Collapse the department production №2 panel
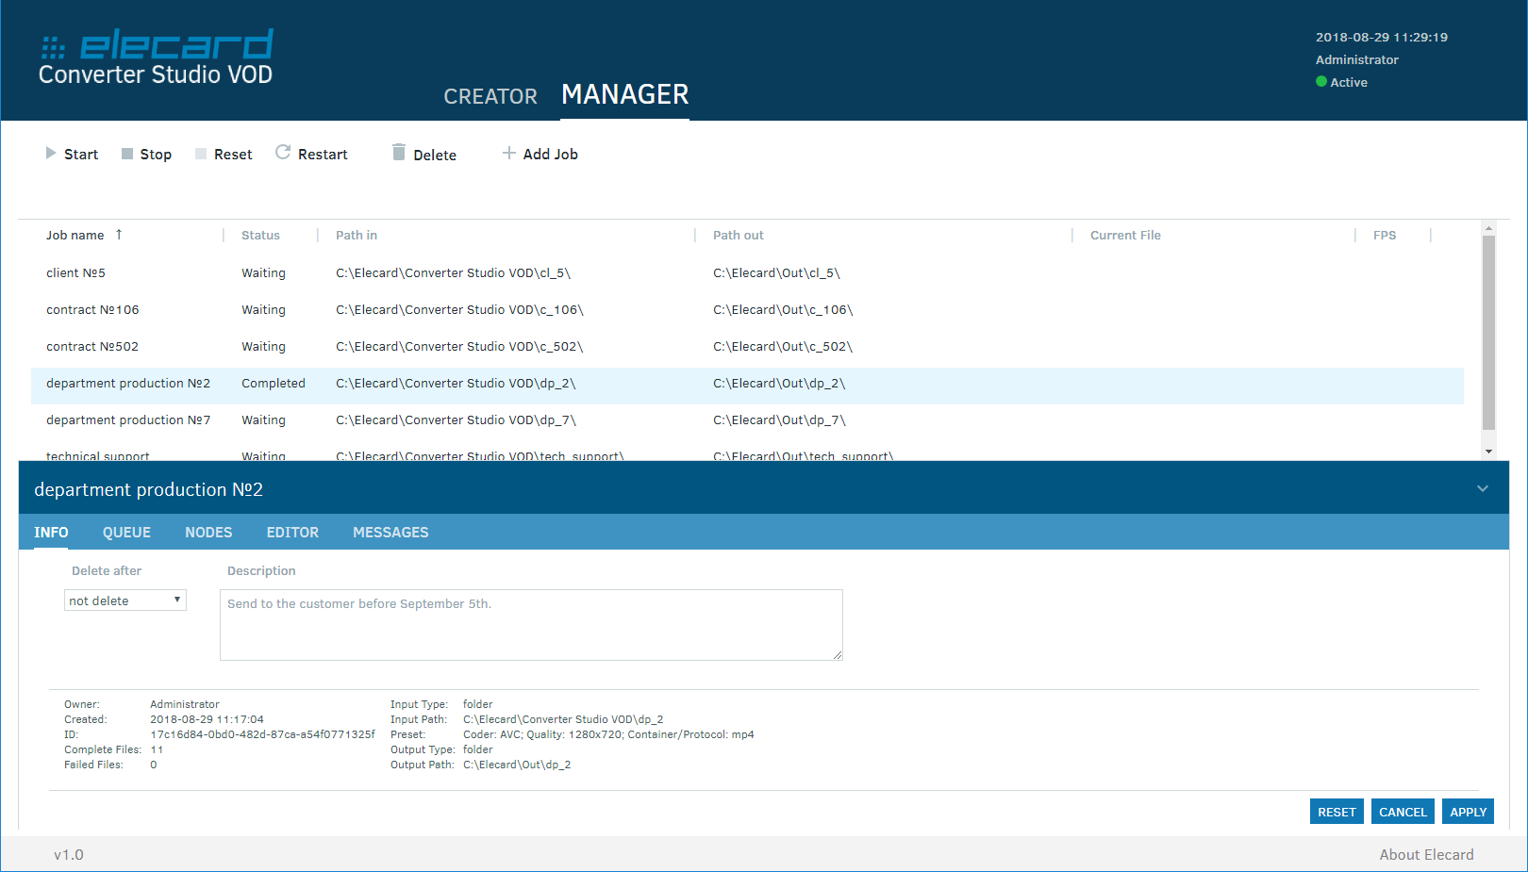Screen dimensions: 1528x872 point(1482,489)
